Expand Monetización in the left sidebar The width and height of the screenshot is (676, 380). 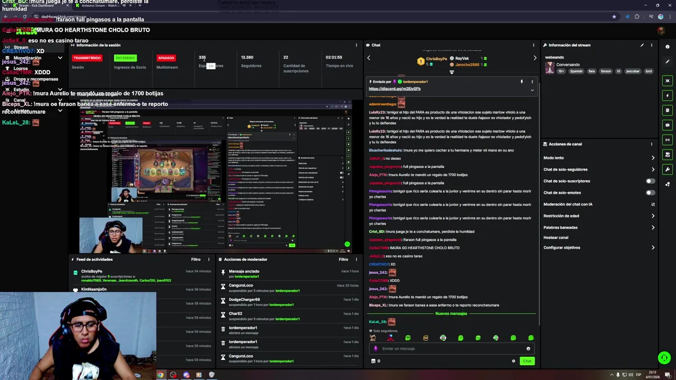[x=60, y=58]
